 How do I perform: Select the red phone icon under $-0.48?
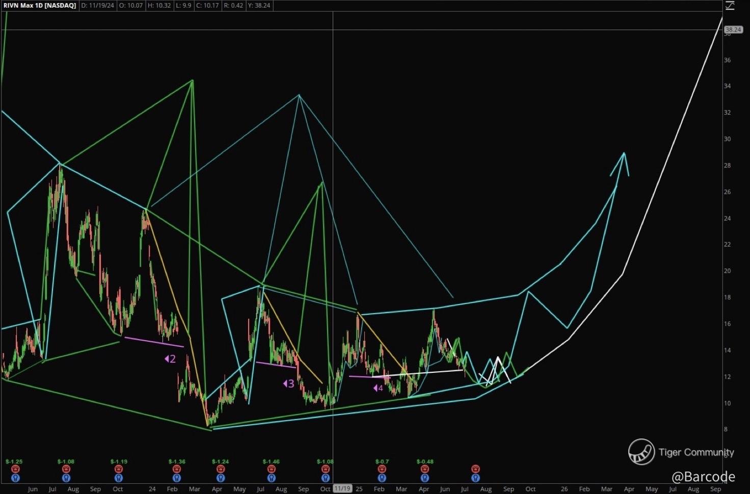point(425,469)
